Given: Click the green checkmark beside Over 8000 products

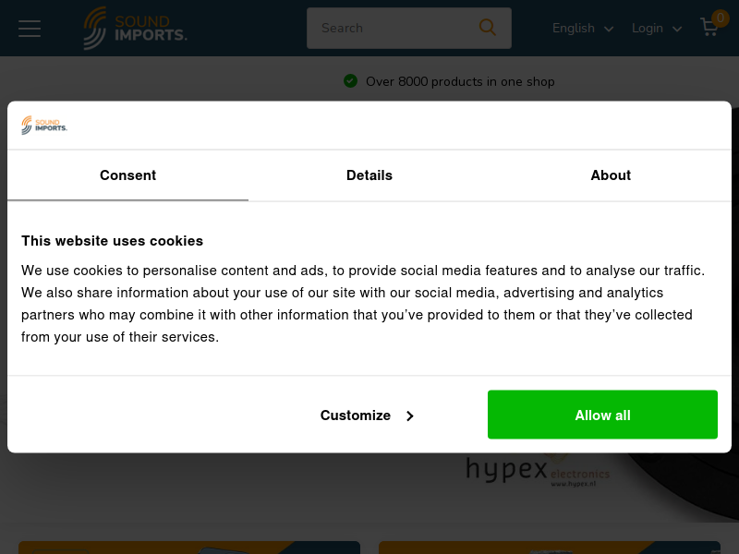Looking at the screenshot, I should click(x=350, y=81).
